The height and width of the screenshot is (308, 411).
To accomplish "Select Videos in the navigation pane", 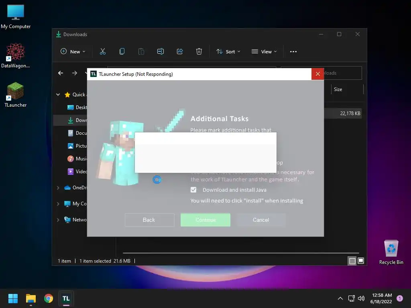I will pyautogui.click(x=77, y=172).
